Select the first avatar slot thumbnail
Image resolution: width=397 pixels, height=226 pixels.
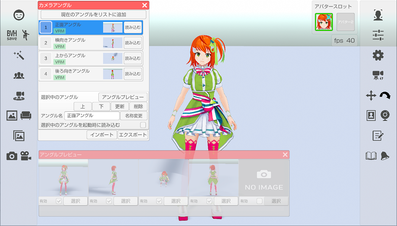(324, 22)
